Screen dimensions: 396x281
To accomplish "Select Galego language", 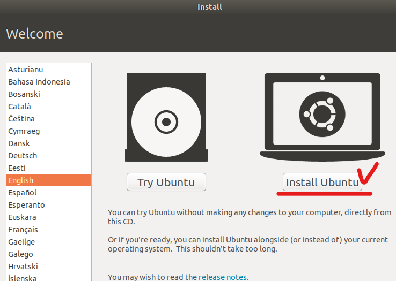I will tap(49, 254).
